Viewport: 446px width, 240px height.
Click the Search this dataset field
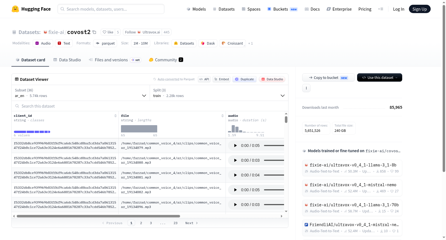[x=150, y=106]
